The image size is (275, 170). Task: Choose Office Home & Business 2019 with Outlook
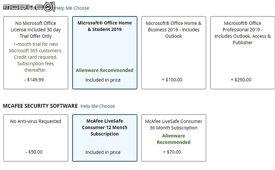click(174, 53)
